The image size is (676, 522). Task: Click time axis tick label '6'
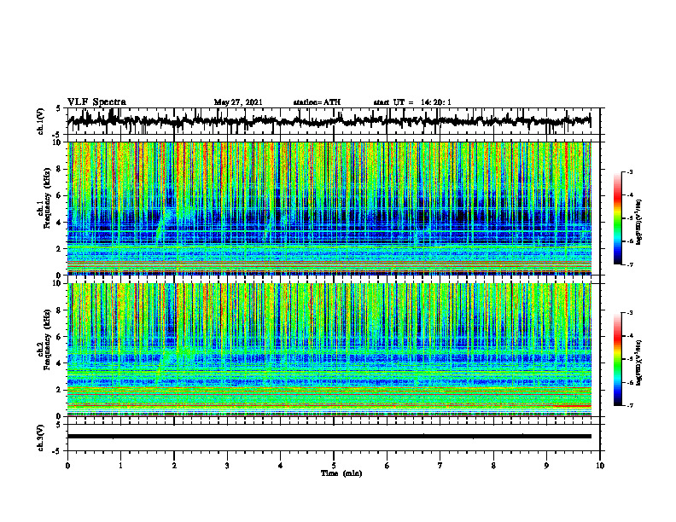[x=388, y=466]
